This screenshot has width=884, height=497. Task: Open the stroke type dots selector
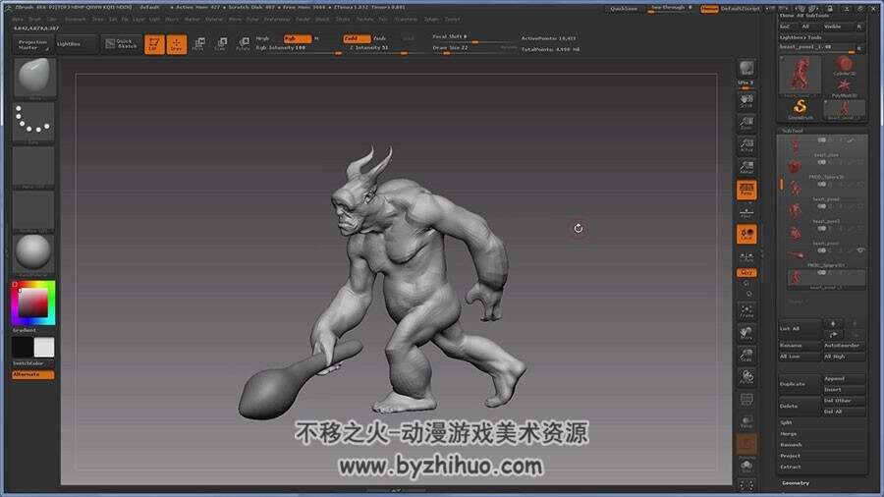[33, 122]
